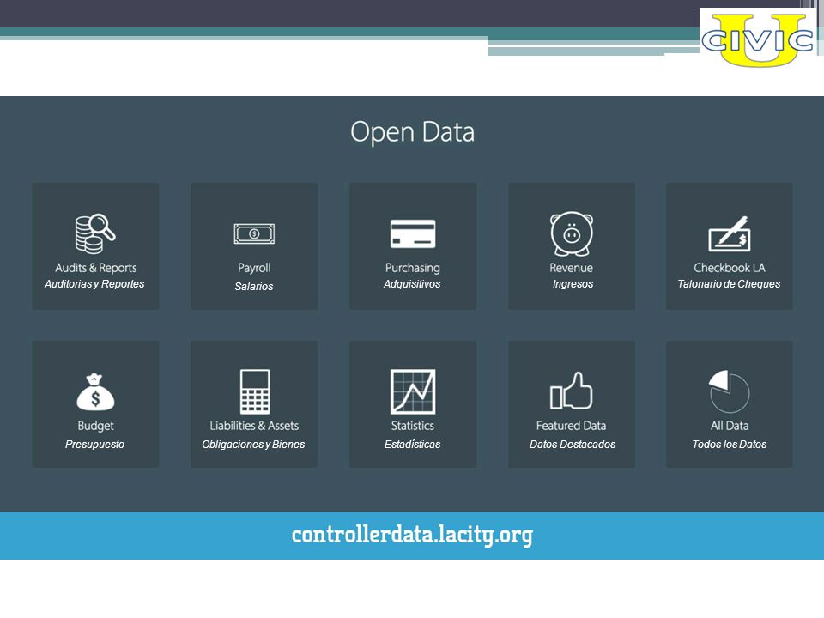This screenshot has height=618, width=824.
Task: Click the Liabilities & Assets calculator icon
Action: [x=255, y=391]
